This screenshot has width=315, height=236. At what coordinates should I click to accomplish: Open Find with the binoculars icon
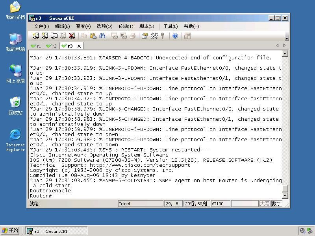pyautogui.click(x=102, y=36)
